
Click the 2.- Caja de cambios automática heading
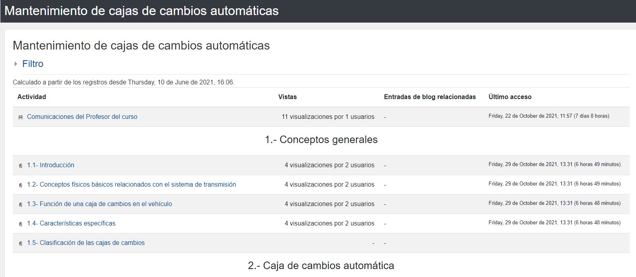tap(321, 266)
